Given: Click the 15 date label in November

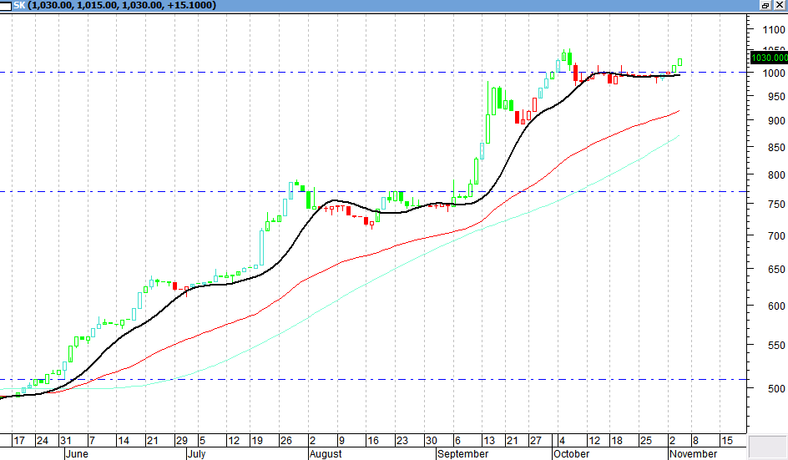Looking at the screenshot, I should 727,441.
